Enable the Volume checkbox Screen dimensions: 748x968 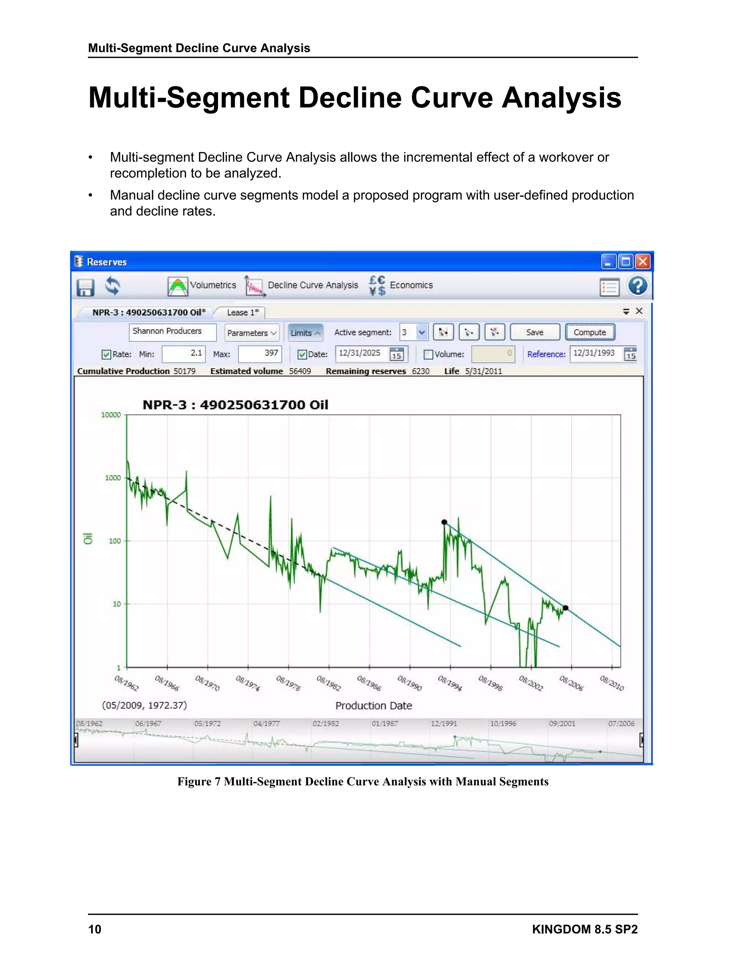coord(428,355)
